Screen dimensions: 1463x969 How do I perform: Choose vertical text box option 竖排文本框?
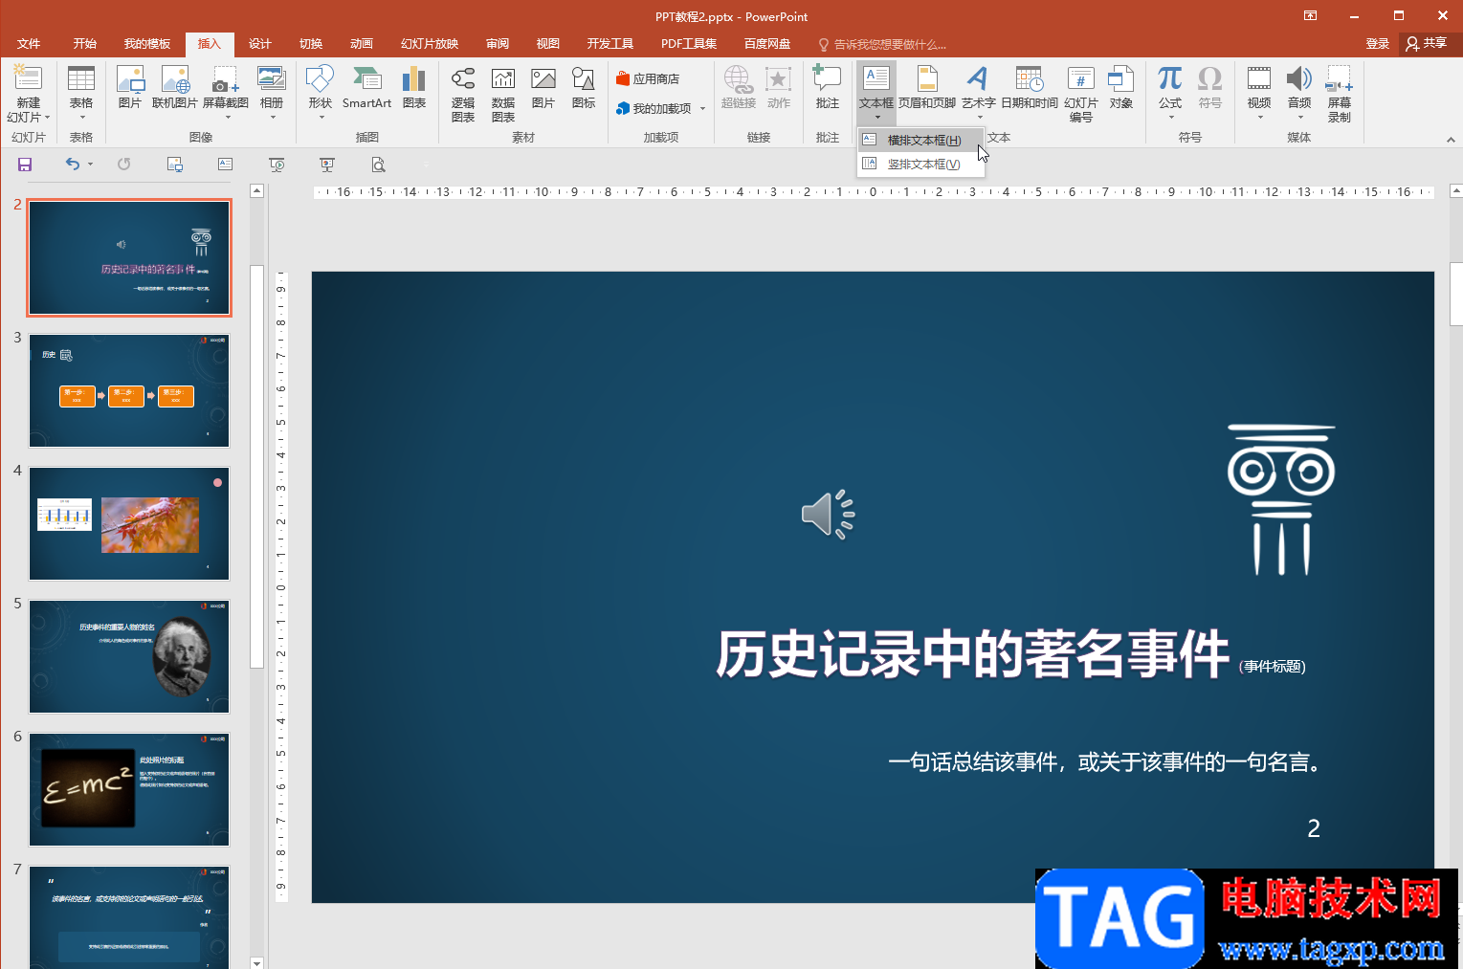(x=921, y=164)
